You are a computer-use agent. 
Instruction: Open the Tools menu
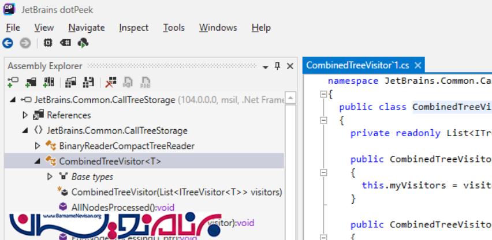pyautogui.click(x=174, y=28)
